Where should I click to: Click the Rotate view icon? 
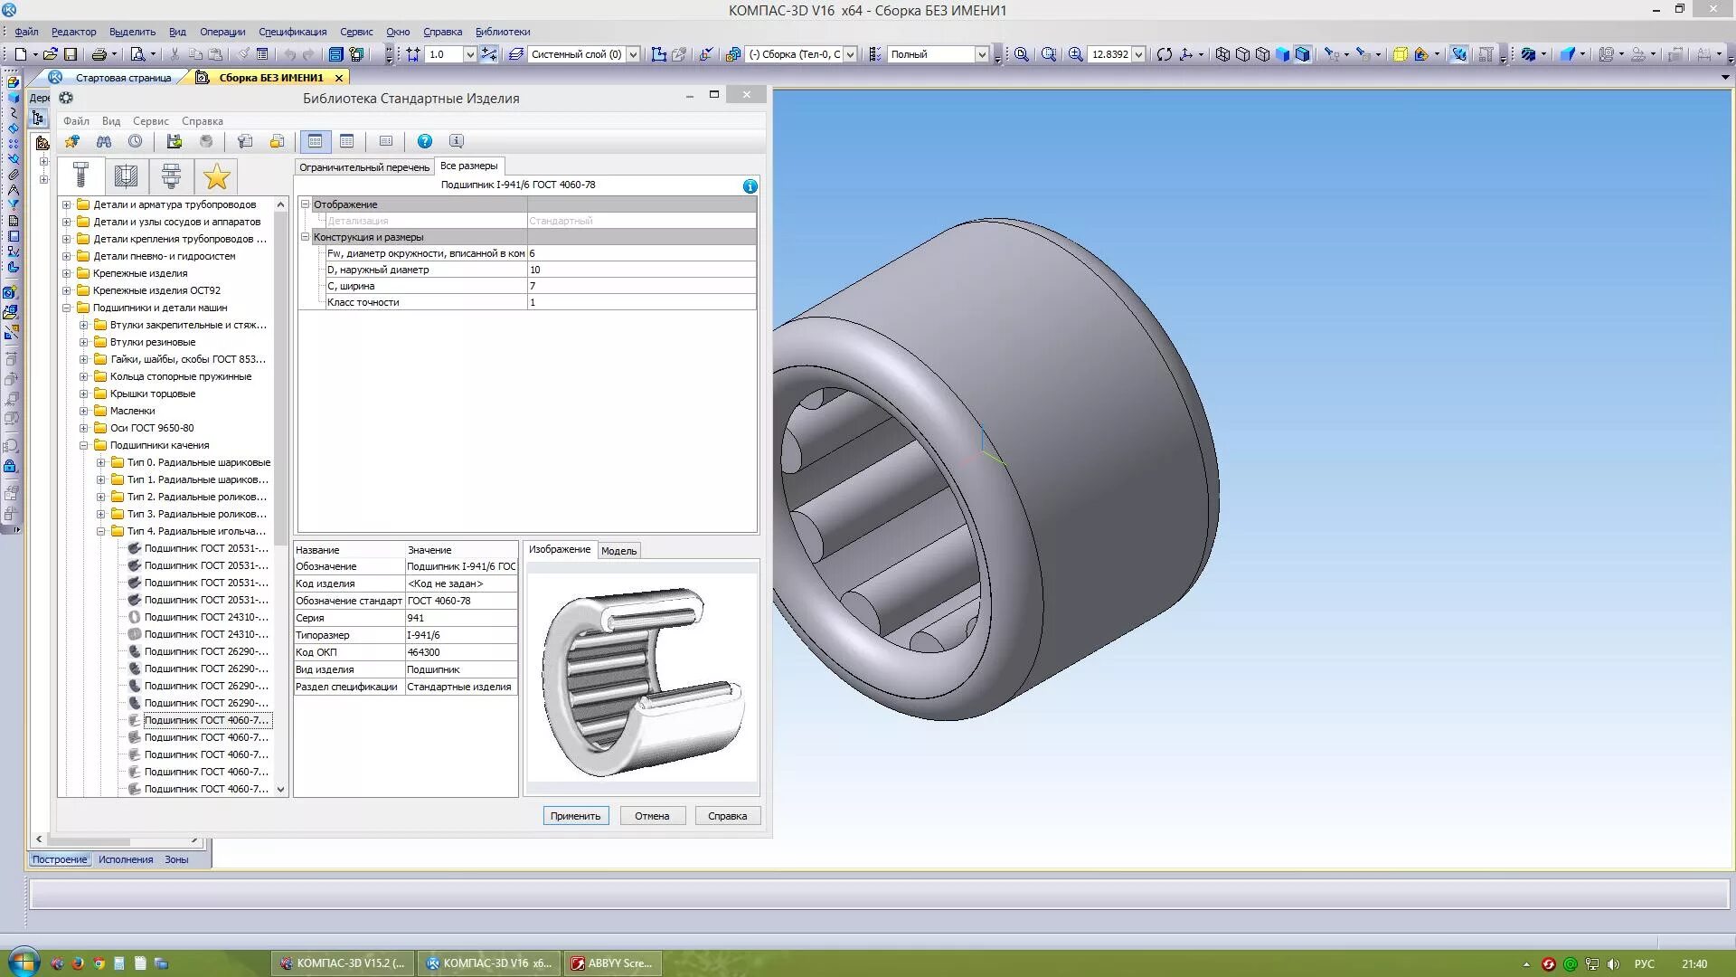[1165, 54]
